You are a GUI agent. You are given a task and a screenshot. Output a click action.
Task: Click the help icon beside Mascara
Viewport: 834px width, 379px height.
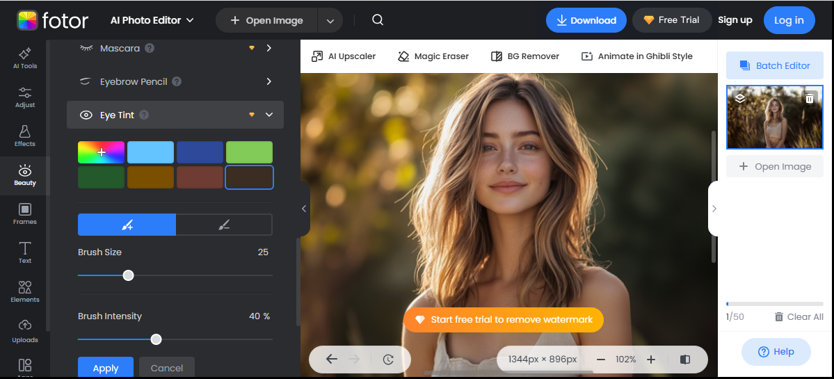coord(150,49)
